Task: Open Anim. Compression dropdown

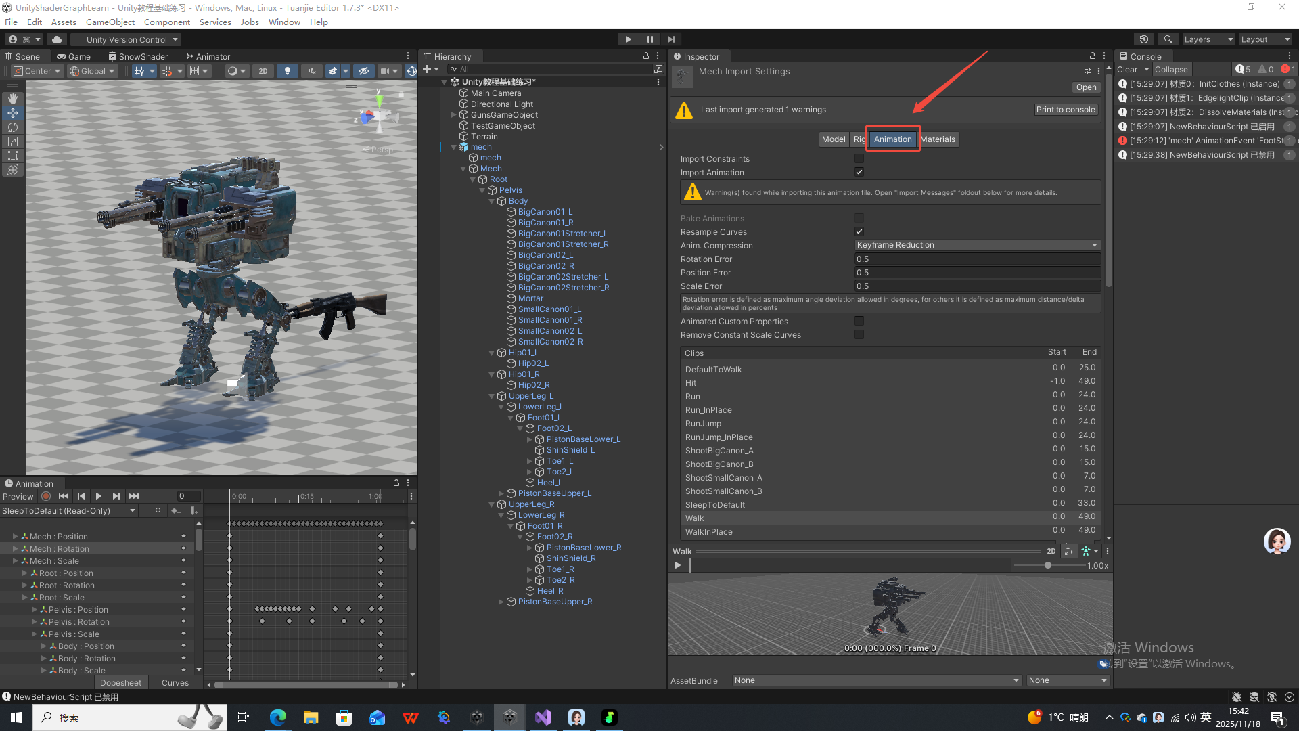Action: click(x=977, y=245)
